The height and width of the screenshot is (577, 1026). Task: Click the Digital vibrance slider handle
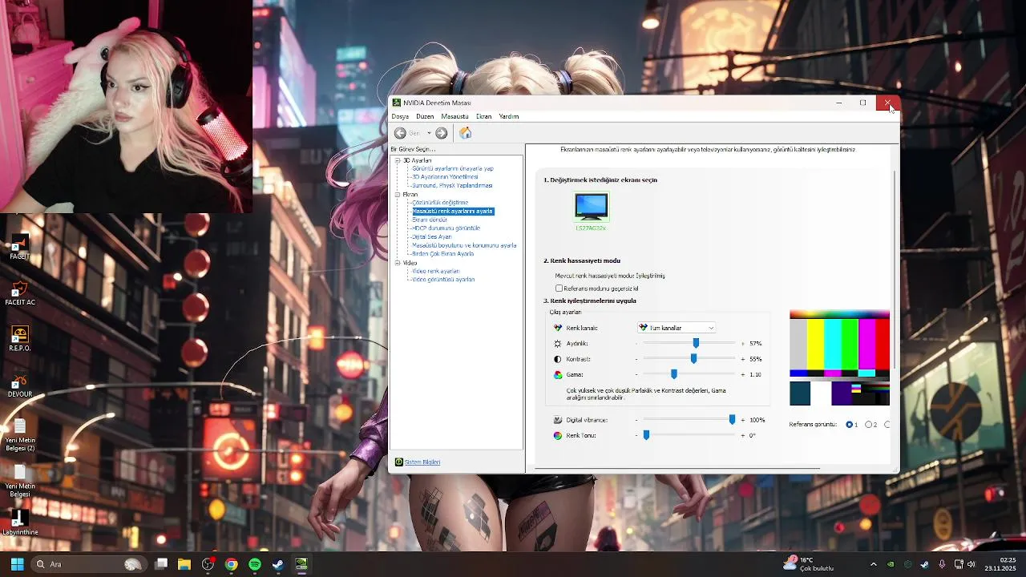(732, 420)
